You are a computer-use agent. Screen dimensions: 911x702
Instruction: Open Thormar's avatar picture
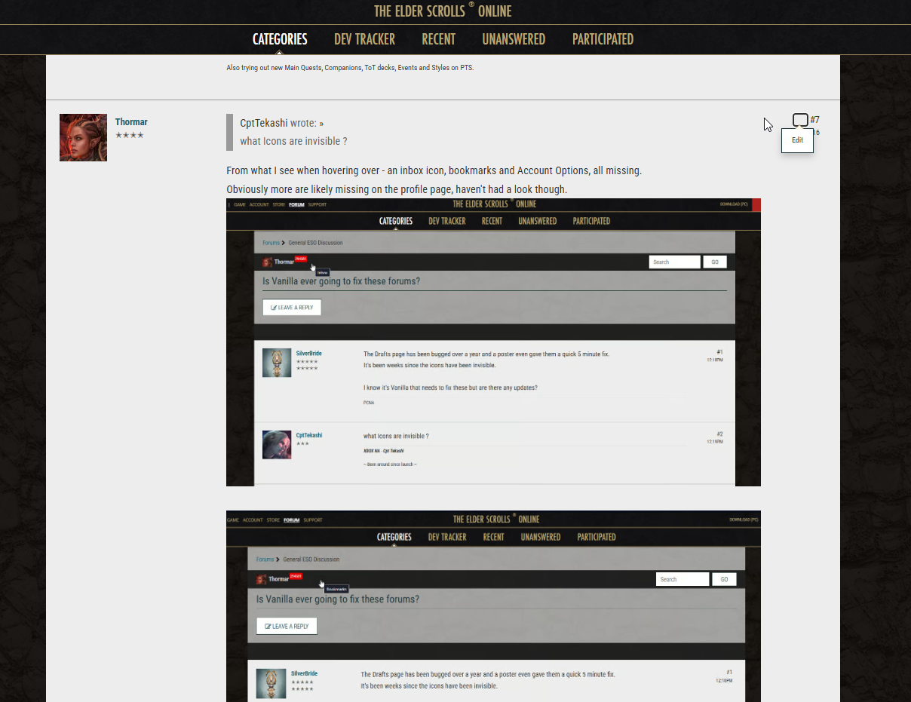(x=83, y=137)
